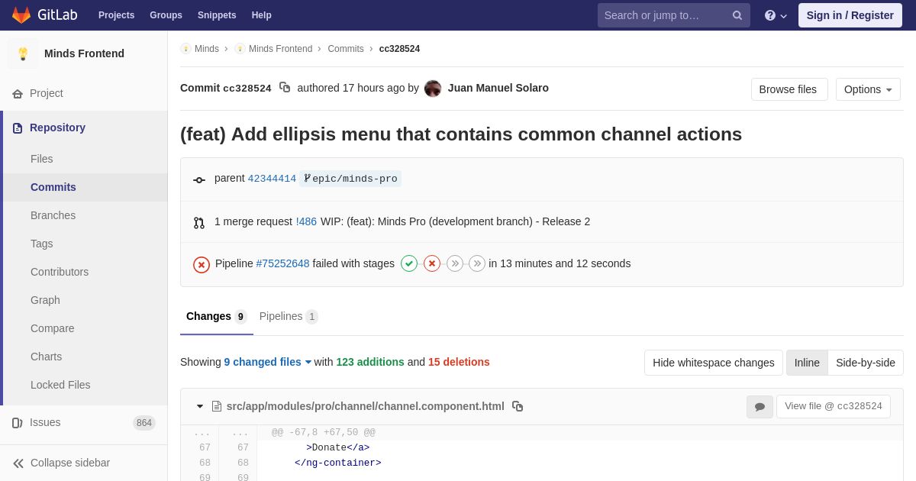Toggle comments on channel.component.html
The width and height of the screenshot is (916, 481).
coord(760,407)
